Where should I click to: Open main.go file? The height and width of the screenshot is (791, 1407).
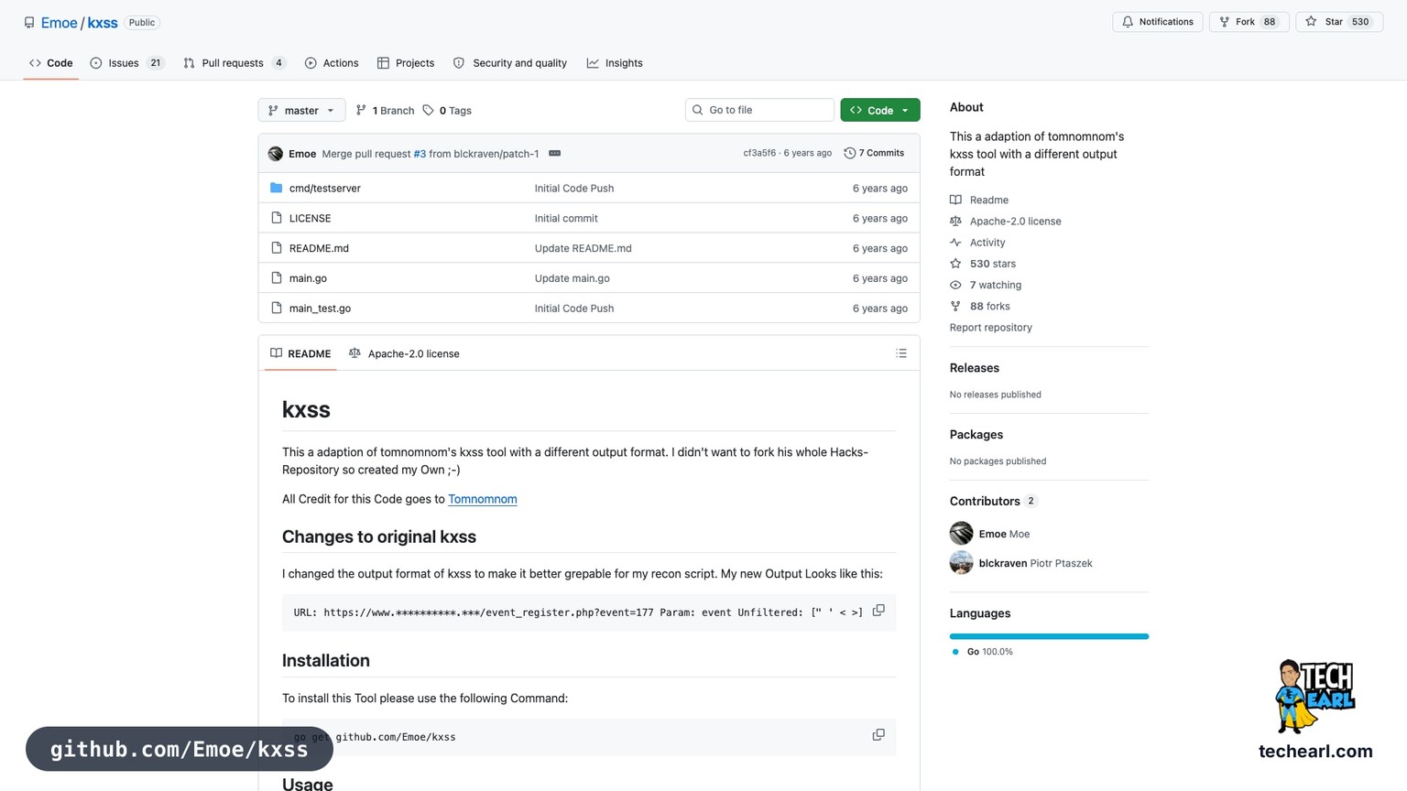(308, 278)
